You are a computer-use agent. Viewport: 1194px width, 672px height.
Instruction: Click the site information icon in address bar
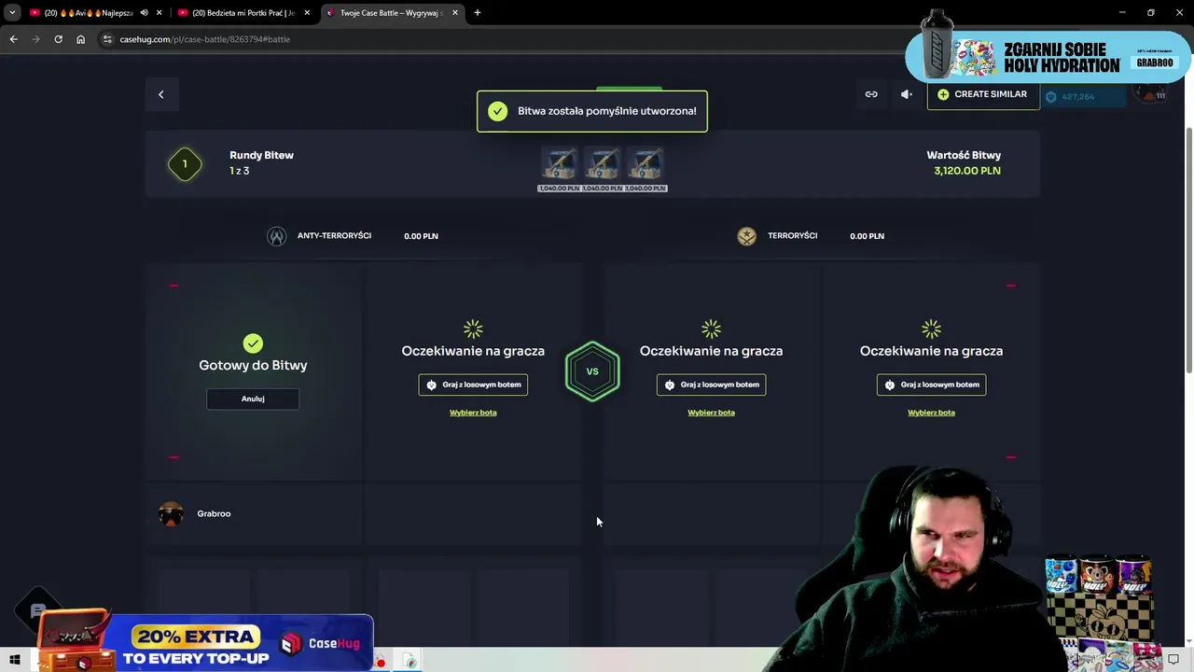point(107,39)
